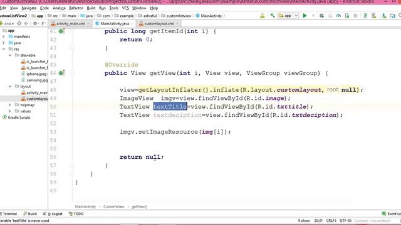Click the override gutter icon on line 41

(x=61, y=31)
